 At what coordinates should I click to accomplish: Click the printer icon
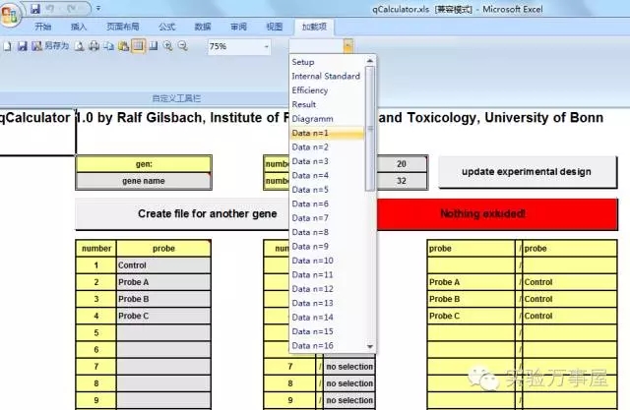(x=94, y=46)
